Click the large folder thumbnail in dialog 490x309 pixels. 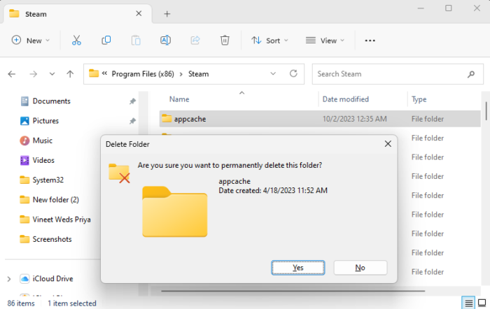point(175,212)
